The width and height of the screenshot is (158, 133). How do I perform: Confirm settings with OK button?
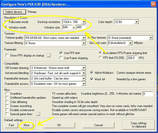pyautogui.click(x=59, y=125)
